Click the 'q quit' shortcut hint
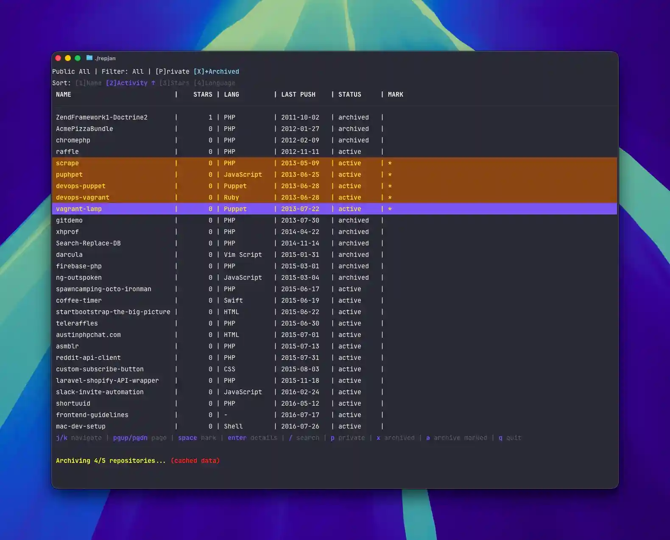The height and width of the screenshot is (540, 670). [510, 438]
